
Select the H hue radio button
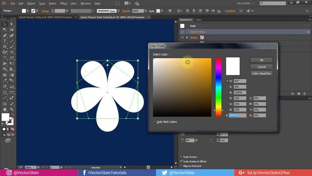click(227, 81)
